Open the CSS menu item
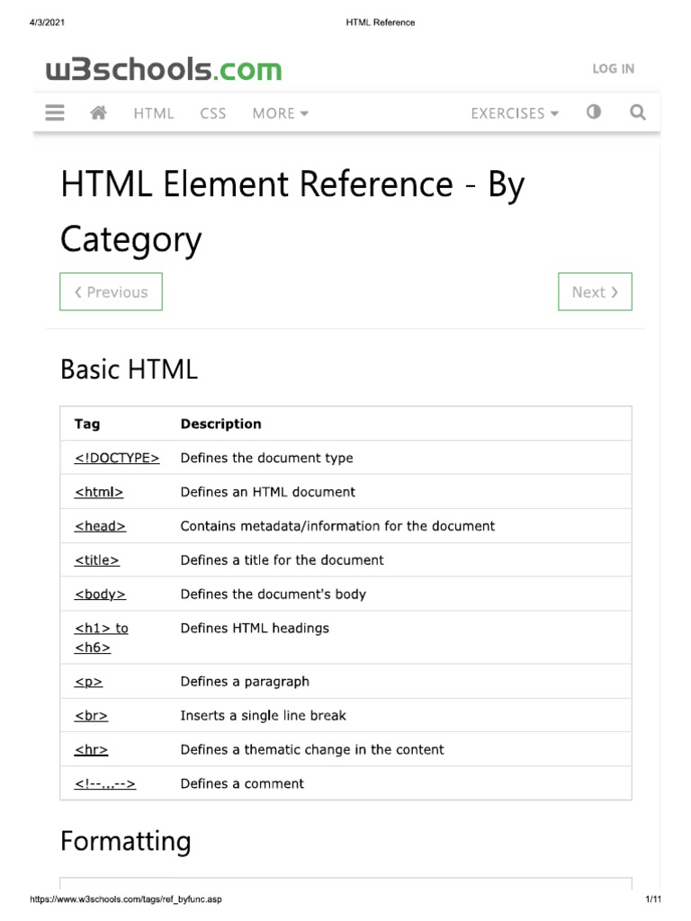The width and height of the screenshot is (691, 921). coord(213,113)
